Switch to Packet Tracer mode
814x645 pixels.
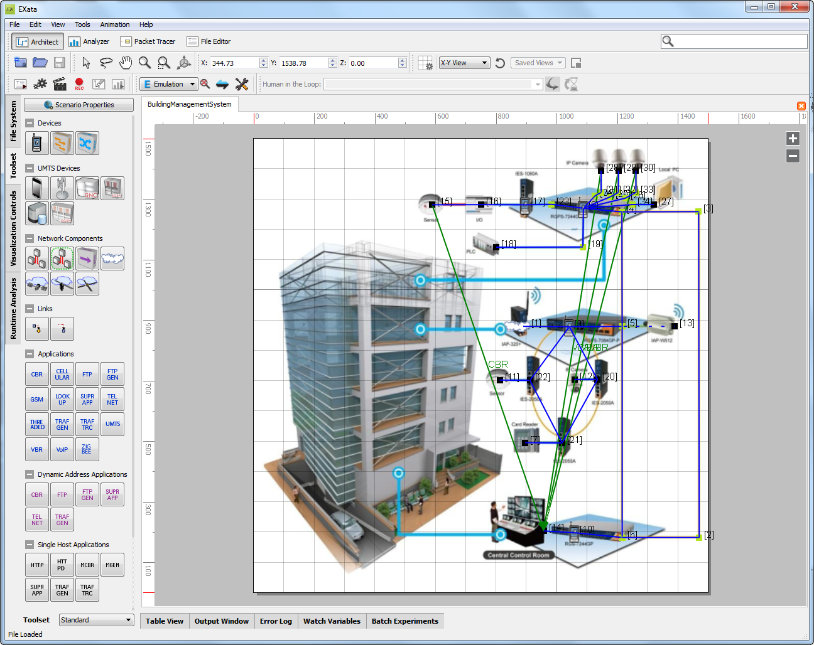(148, 42)
